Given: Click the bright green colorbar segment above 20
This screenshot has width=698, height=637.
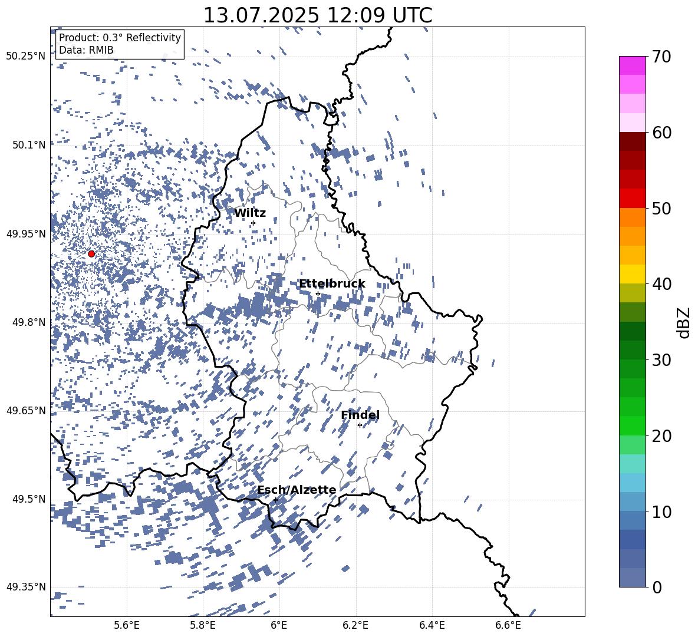Looking at the screenshot, I should click(x=633, y=426).
